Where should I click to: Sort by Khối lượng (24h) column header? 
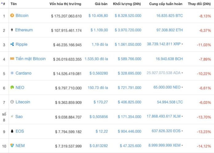pyautogui.click(x=129, y=4)
